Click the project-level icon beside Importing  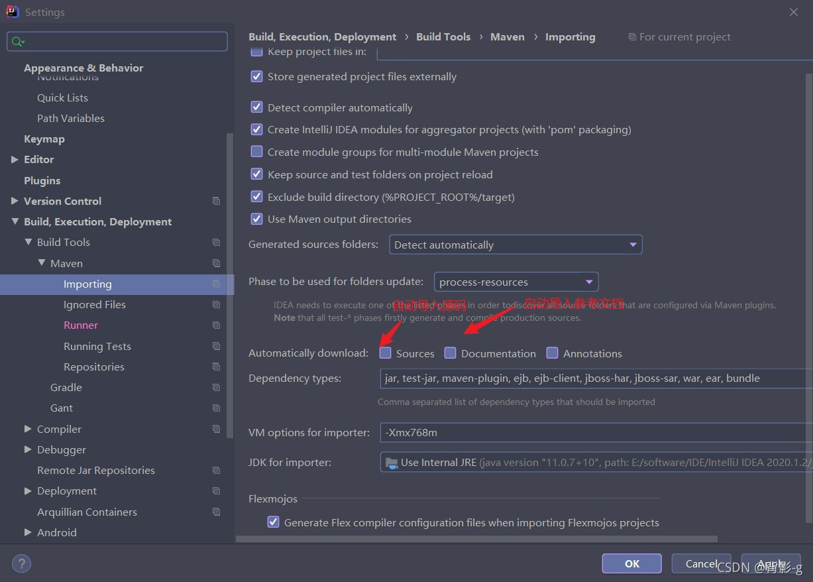[216, 284]
